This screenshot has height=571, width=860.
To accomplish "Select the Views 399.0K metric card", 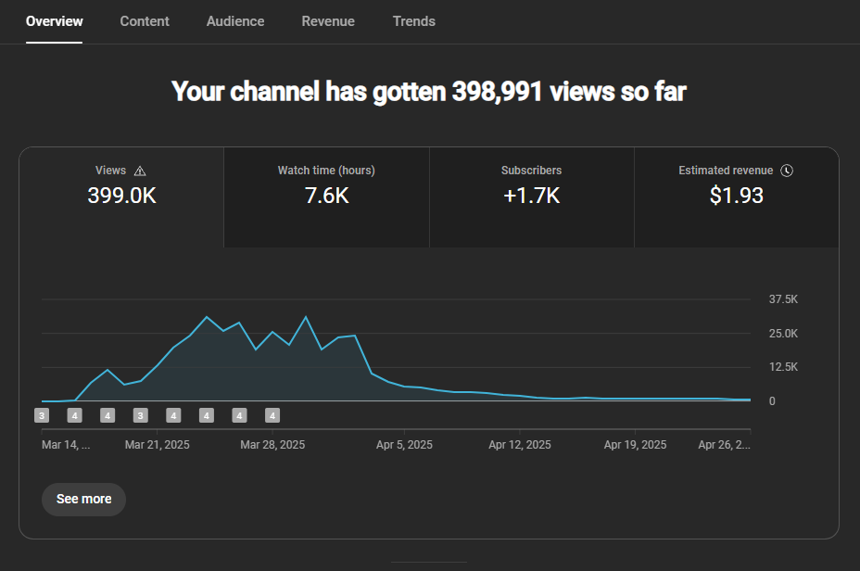I will pyautogui.click(x=121, y=197).
